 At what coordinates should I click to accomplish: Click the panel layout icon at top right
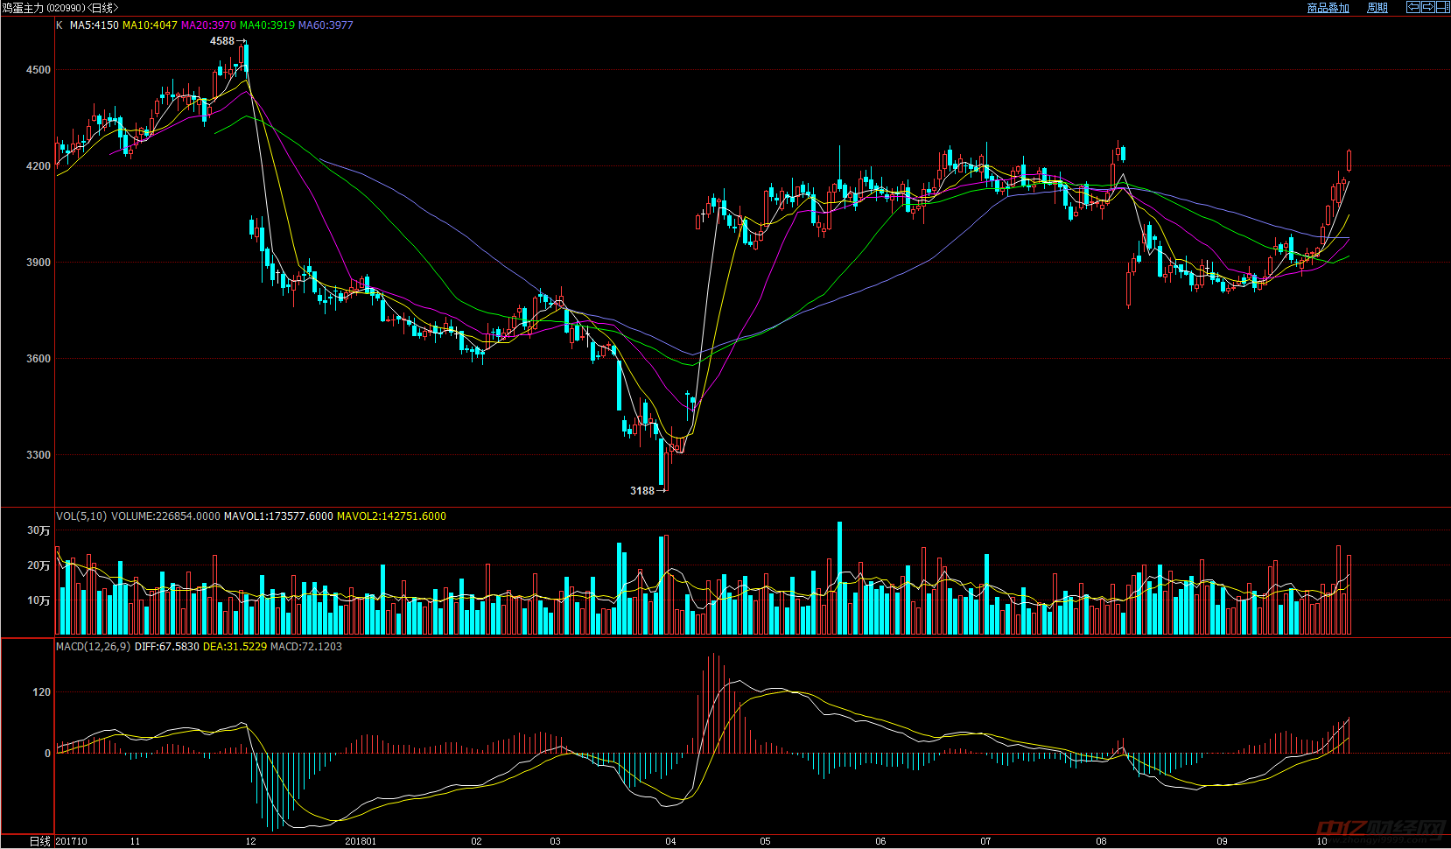1442,7
